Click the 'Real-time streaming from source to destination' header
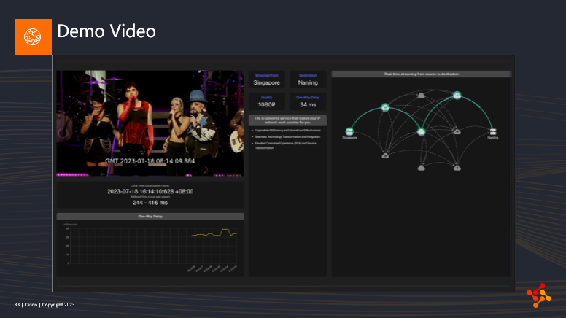The height and width of the screenshot is (318, 566). pos(422,74)
